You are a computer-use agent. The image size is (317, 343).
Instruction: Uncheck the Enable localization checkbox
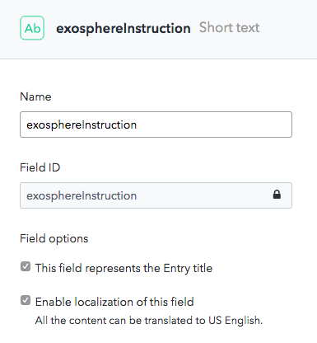(26, 300)
